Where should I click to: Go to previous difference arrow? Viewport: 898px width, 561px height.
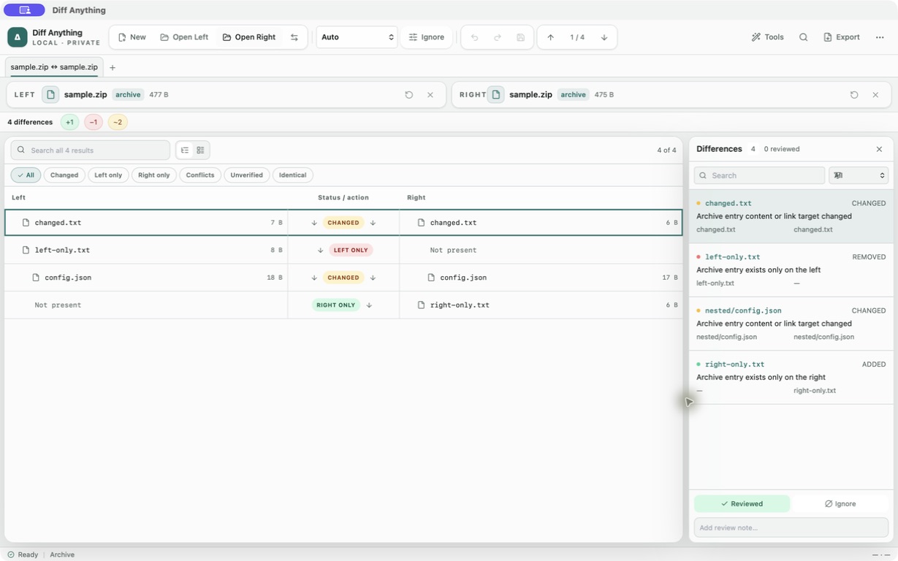550,37
